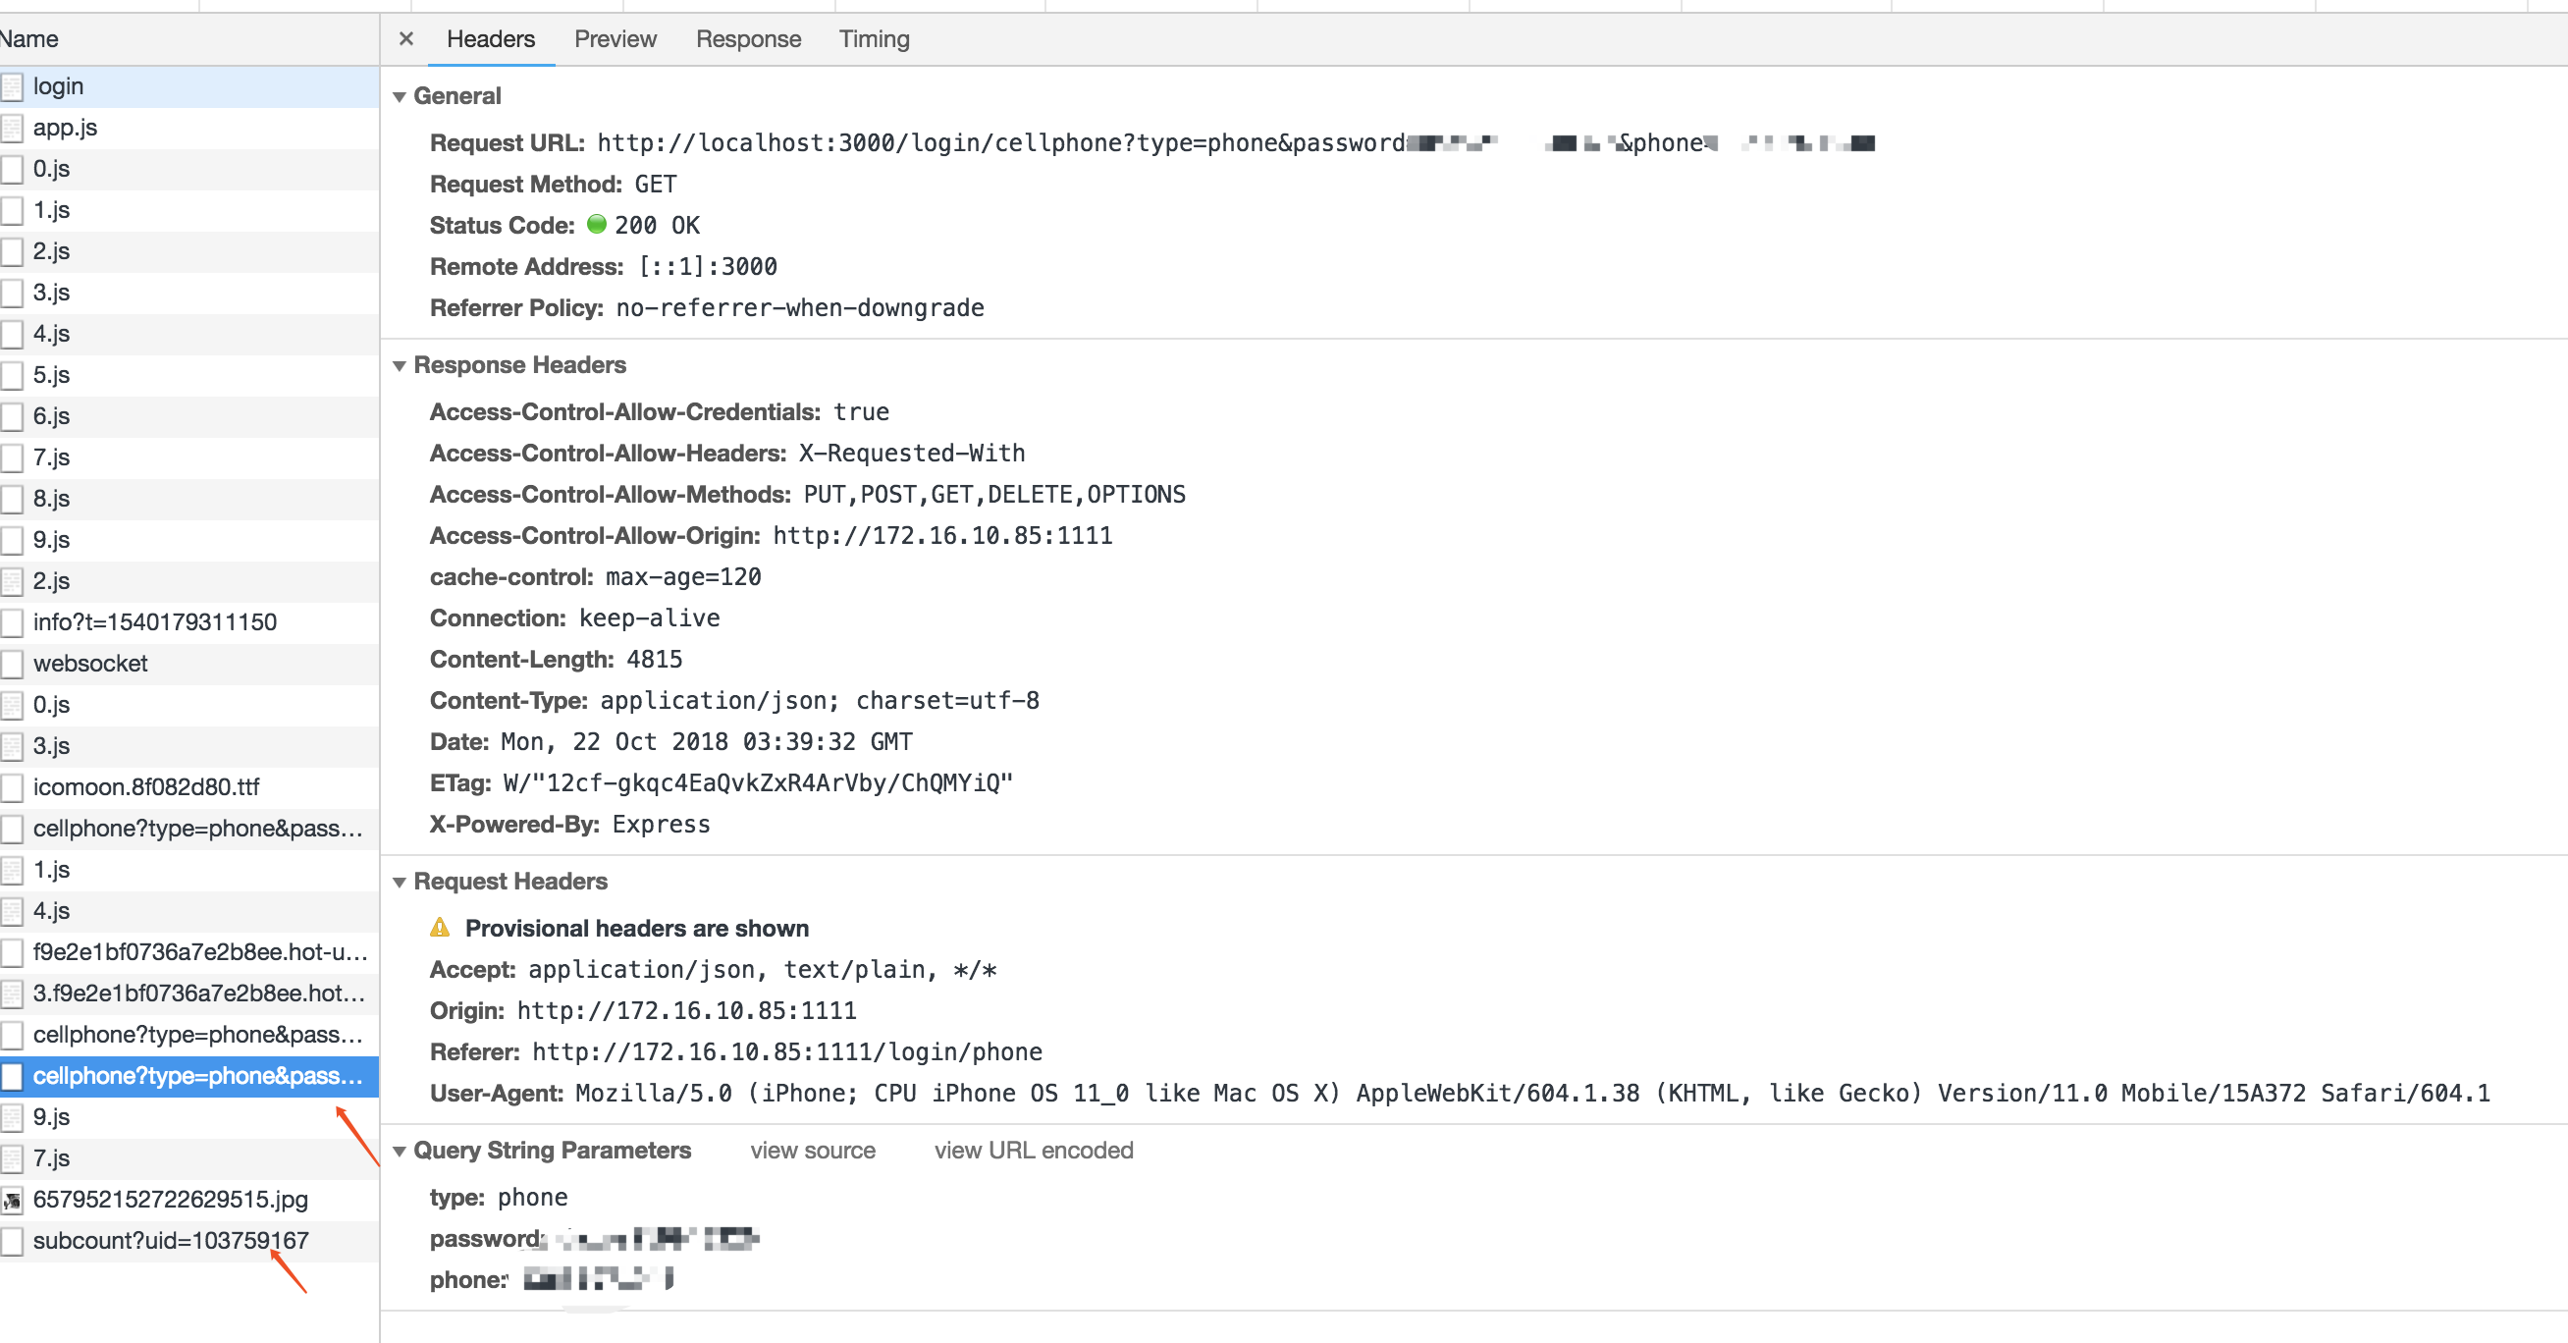The width and height of the screenshot is (2568, 1343).
Task: Click the view source link
Action: pos(813,1151)
